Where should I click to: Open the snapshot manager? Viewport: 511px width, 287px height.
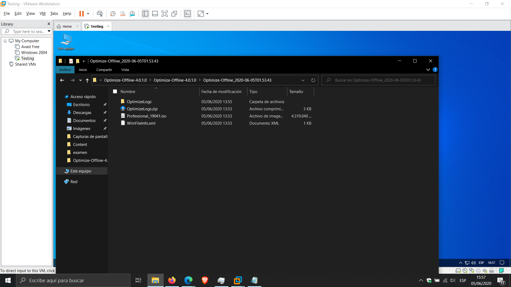(x=132, y=14)
